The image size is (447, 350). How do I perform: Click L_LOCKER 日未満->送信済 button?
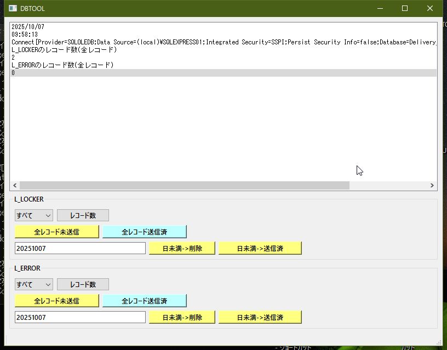pyautogui.click(x=260, y=248)
